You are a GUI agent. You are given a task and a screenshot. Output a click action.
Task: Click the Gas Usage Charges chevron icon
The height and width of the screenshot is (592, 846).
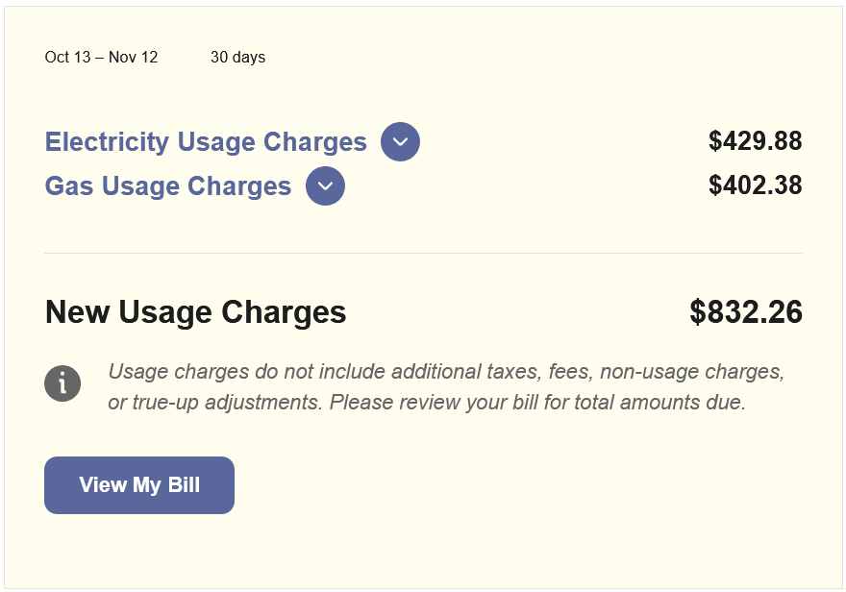[325, 185]
